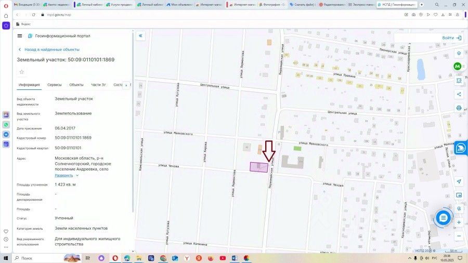Go back to found objects list
Image resolution: width=468 pixels, height=263 pixels.
(x=49, y=49)
